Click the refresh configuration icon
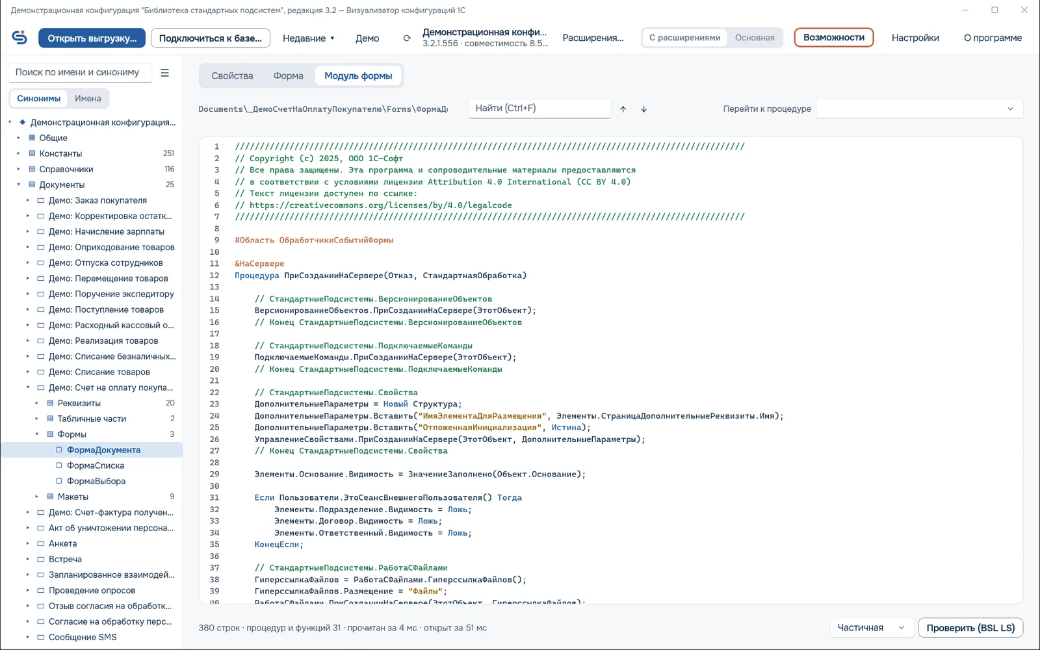This screenshot has height=650, width=1040. 407,38
